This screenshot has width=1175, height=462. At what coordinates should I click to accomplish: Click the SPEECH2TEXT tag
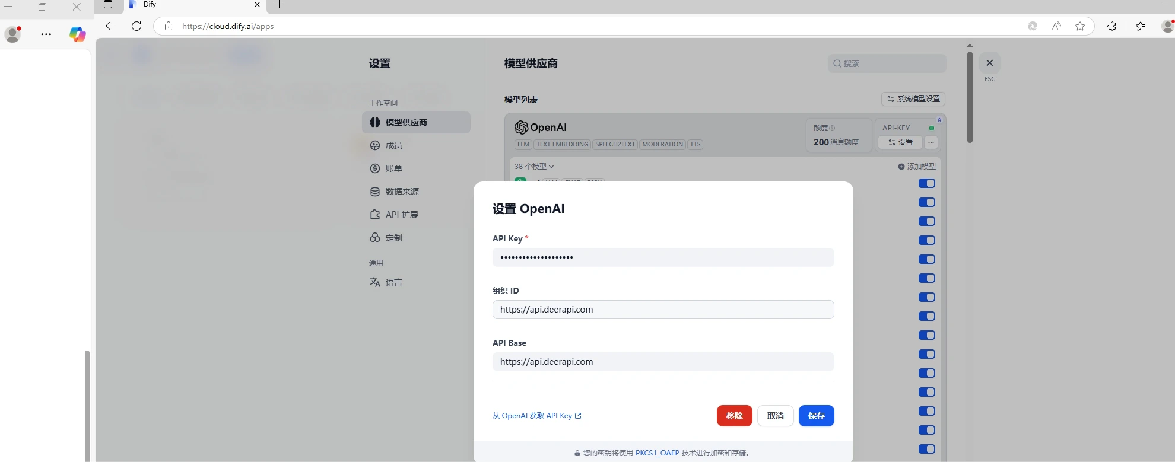click(x=615, y=144)
